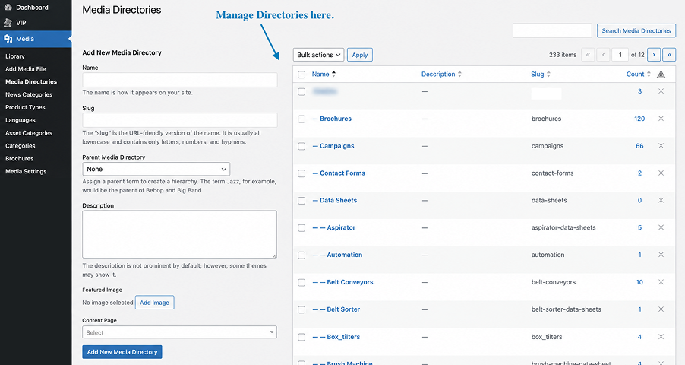The image size is (685, 365).
Task: Click the Dashboard gauge icon
Action: [8, 8]
